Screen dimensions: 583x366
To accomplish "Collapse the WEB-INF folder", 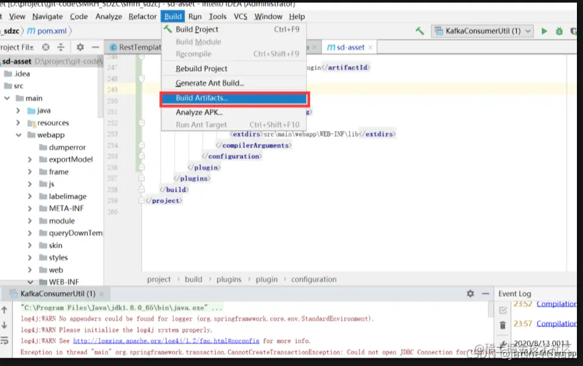I will pyautogui.click(x=30, y=282).
